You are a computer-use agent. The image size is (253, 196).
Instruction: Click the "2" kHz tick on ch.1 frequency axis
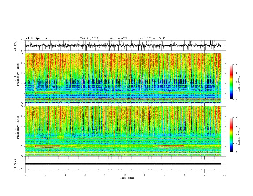(22, 94)
